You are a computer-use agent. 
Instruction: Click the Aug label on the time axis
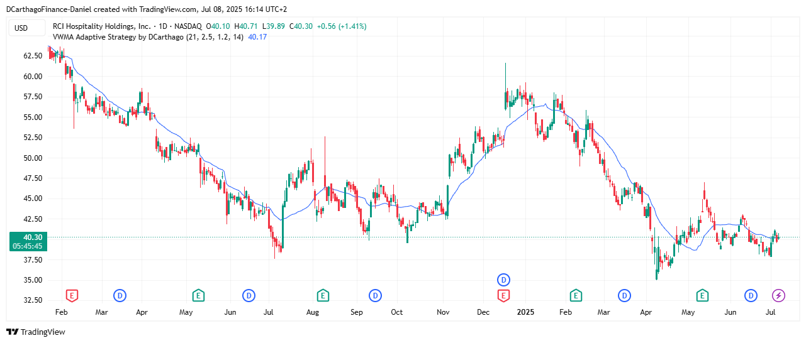[x=313, y=312]
